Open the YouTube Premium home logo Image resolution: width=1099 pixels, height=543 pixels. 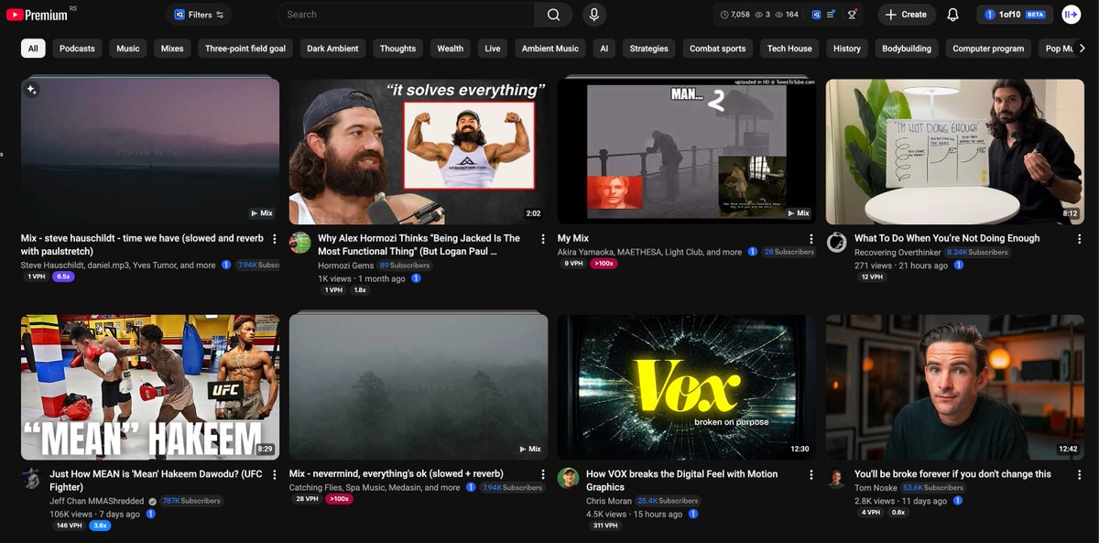(x=37, y=15)
